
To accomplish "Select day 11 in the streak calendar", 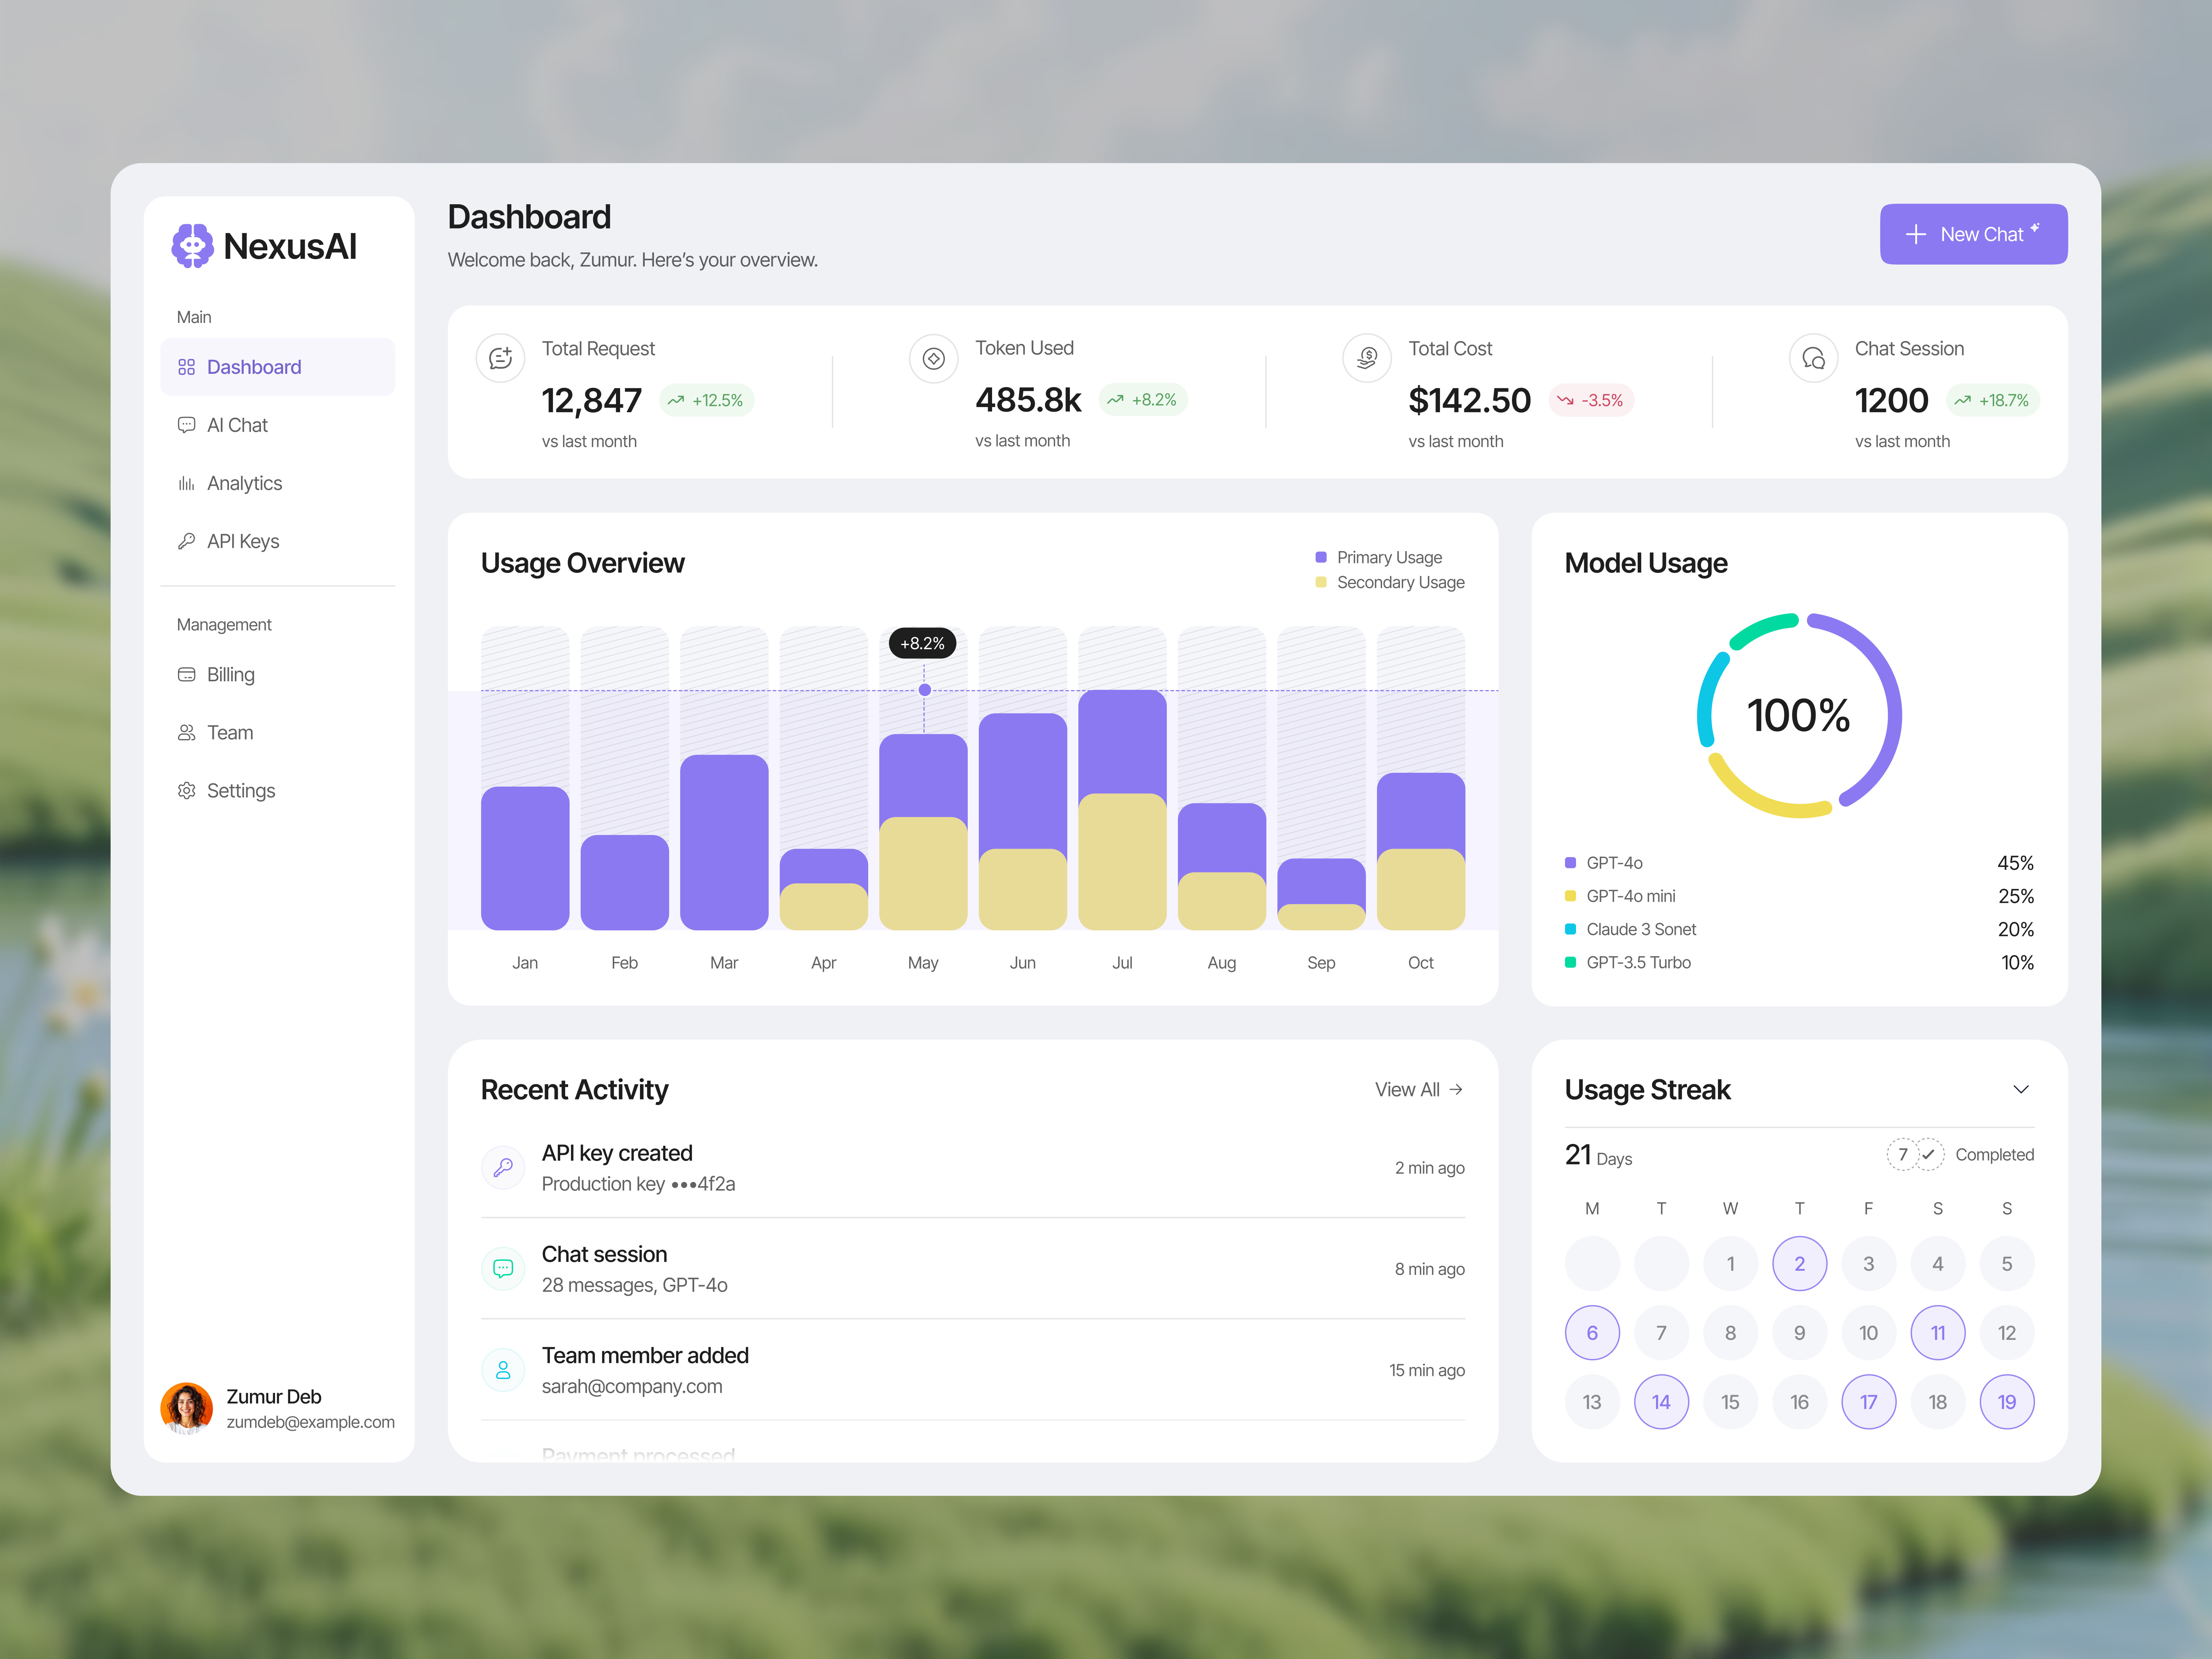I will pyautogui.click(x=1938, y=1333).
